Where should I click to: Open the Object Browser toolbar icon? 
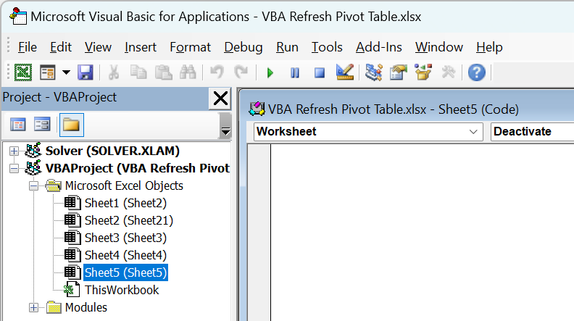pos(423,72)
